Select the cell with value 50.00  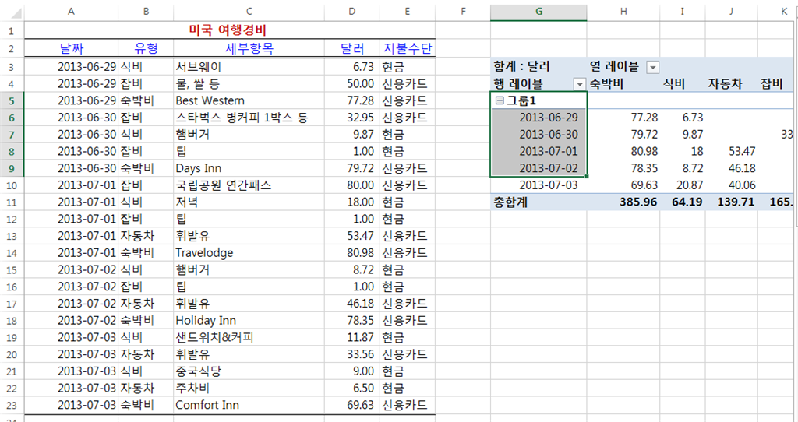coord(352,84)
